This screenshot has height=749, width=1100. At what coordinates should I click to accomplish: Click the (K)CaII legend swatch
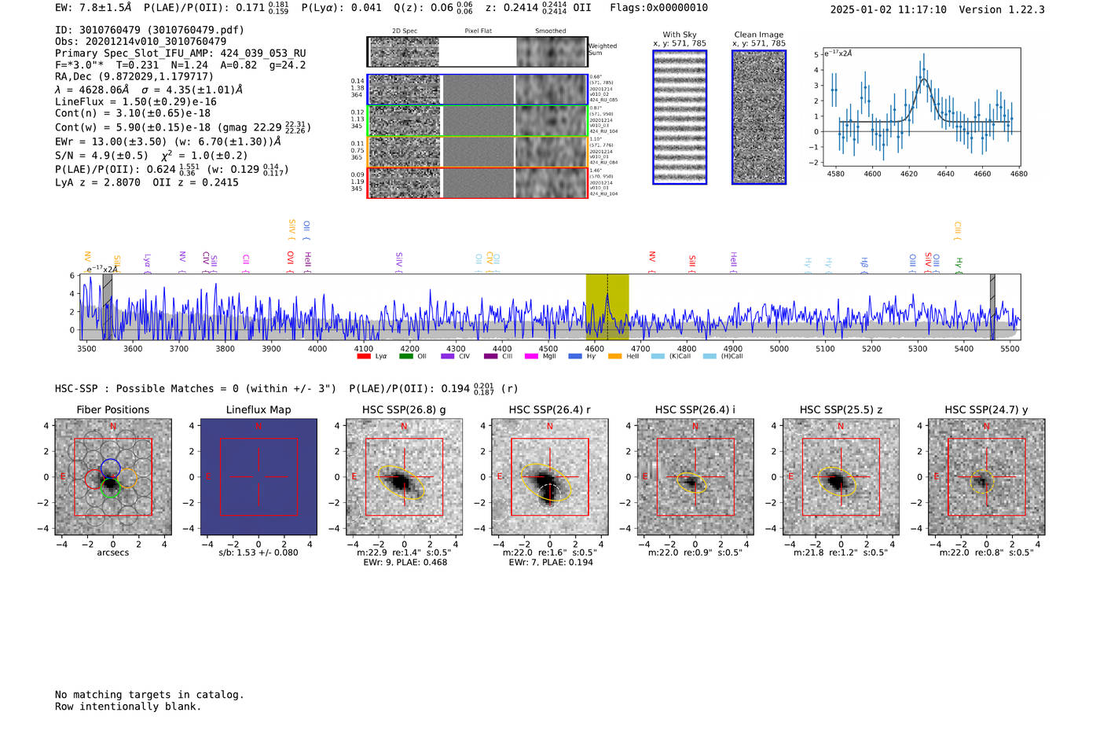pyautogui.click(x=658, y=357)
